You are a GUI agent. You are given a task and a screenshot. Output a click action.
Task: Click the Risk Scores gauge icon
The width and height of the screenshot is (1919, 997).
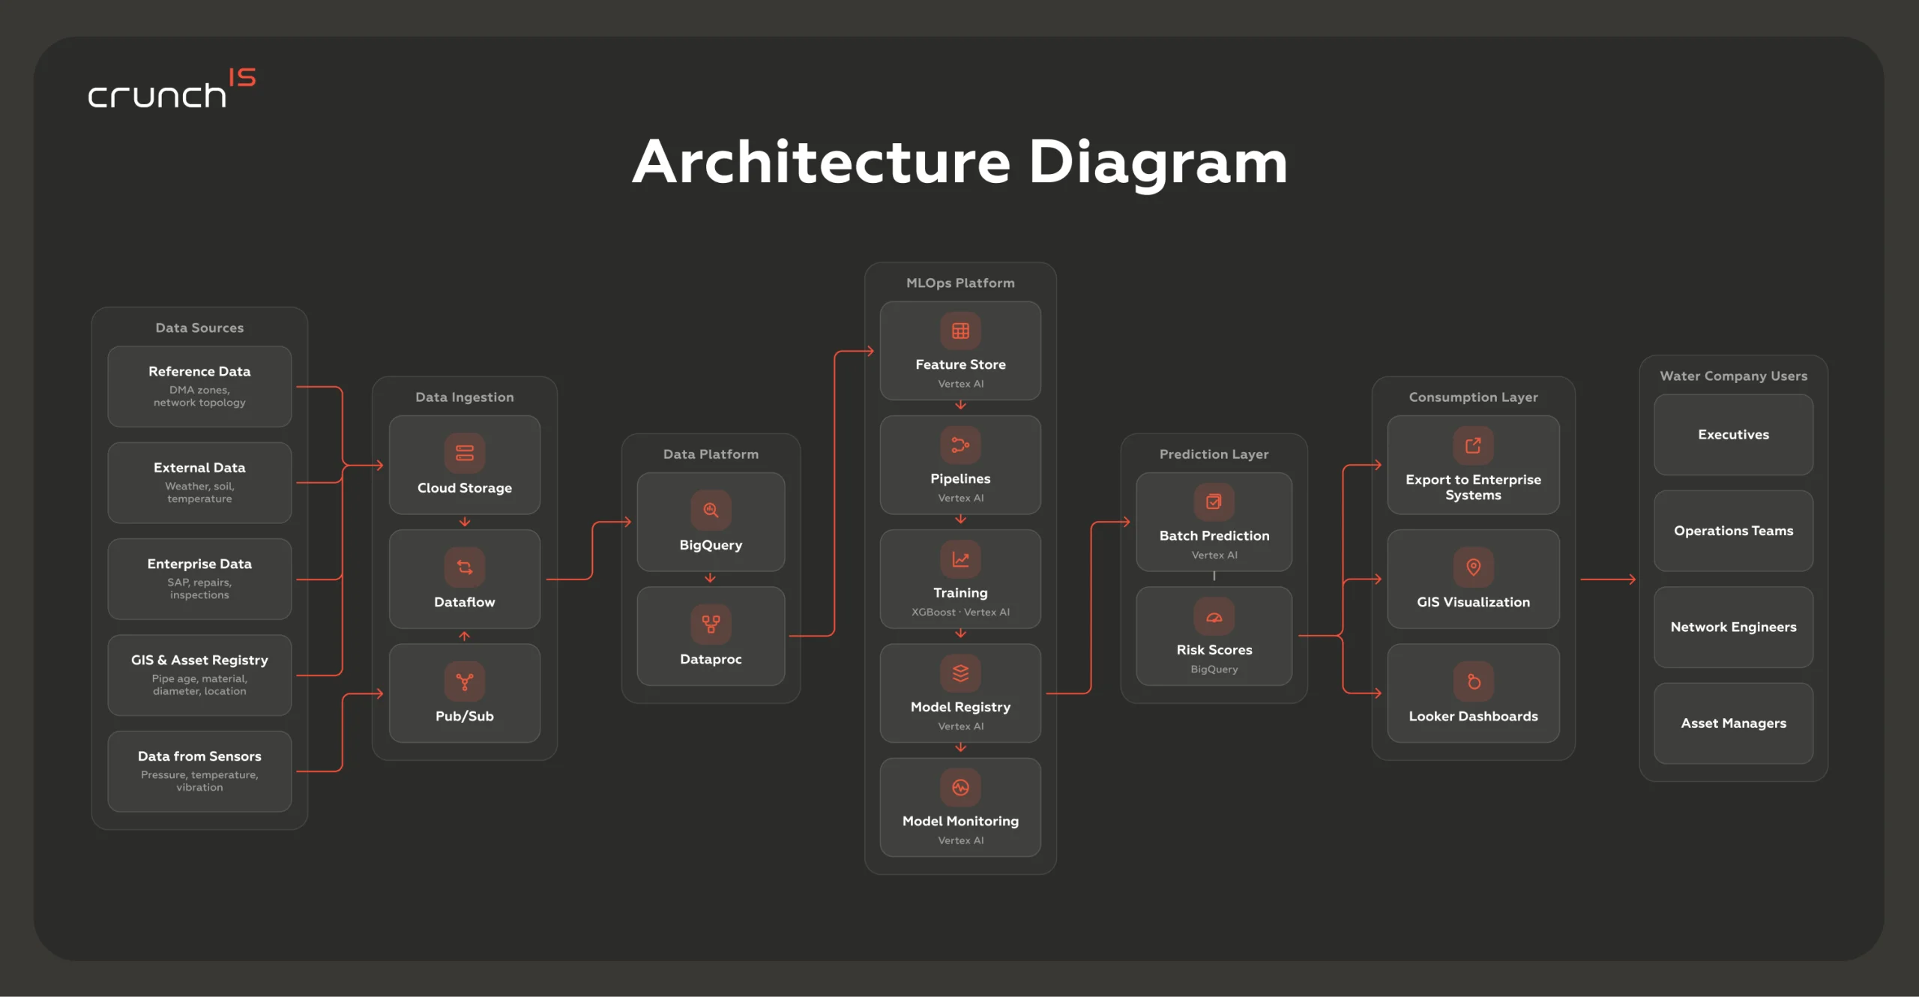tap(1214, 616)
